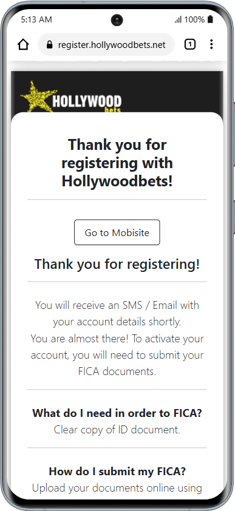This screenshot has width=235, height=511.
Task: Tap the SMS / Email account details sentence
Action: click(x=117, y=314)
